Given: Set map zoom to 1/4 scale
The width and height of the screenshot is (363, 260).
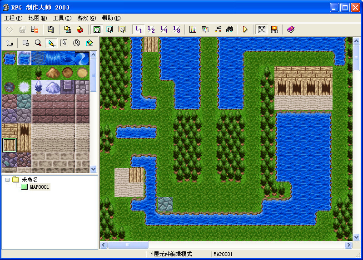Looking at the screenshot, I should [x=164, y=29].
